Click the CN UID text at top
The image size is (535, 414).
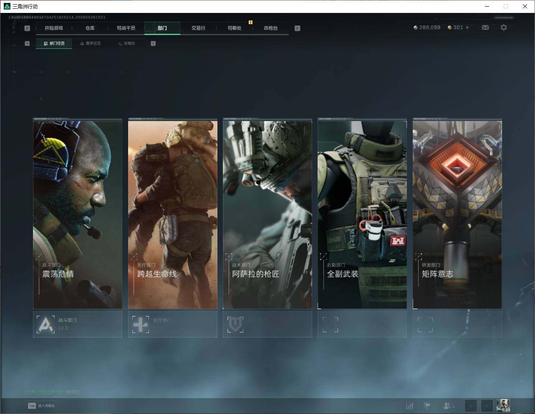57,18
